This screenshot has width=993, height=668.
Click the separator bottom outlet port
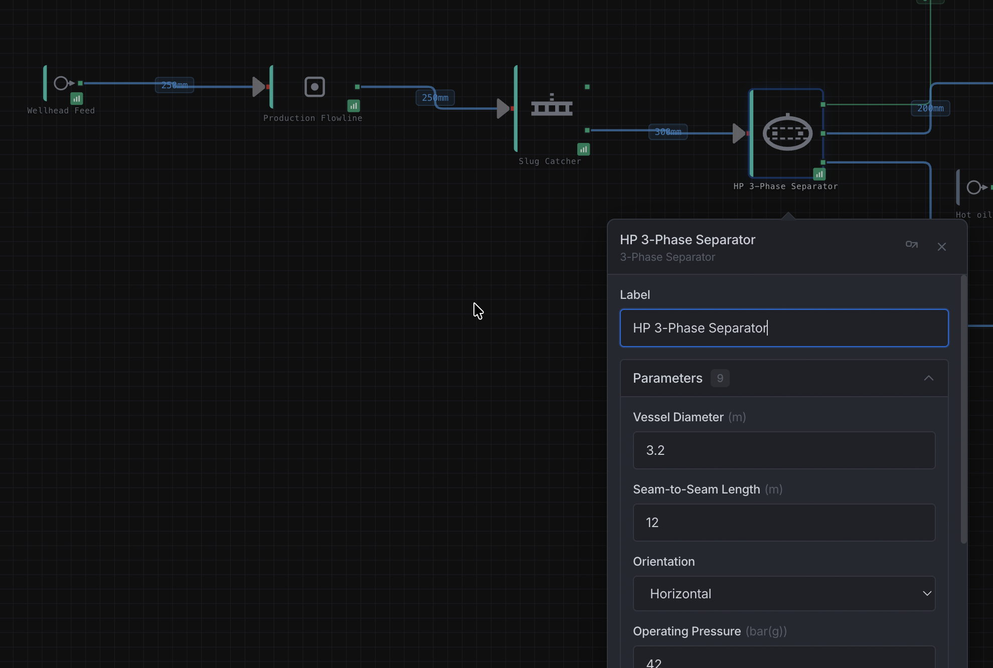823,162
